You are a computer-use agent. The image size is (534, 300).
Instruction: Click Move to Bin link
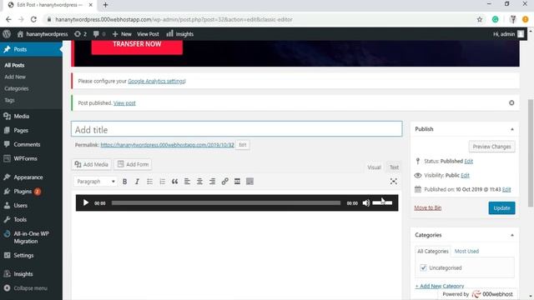point(428,207)
